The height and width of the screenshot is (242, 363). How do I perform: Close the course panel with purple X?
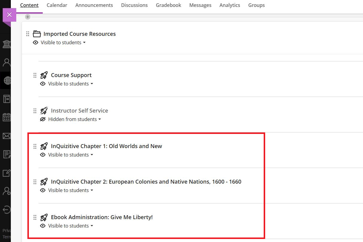click(9, 15)
